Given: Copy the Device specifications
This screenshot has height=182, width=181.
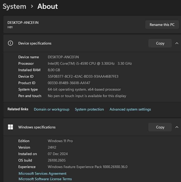Looking at the screenshot, I should 160,43.
